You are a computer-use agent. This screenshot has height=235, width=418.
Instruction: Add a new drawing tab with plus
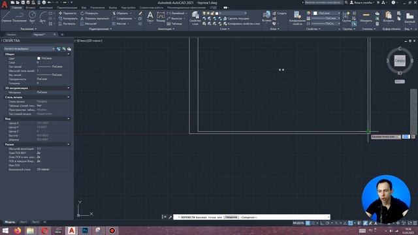tap(62, 35)
